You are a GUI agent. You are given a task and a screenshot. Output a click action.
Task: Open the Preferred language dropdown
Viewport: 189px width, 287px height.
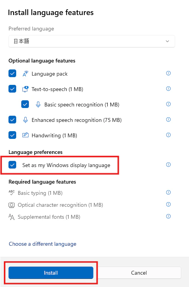pos(92,41)
